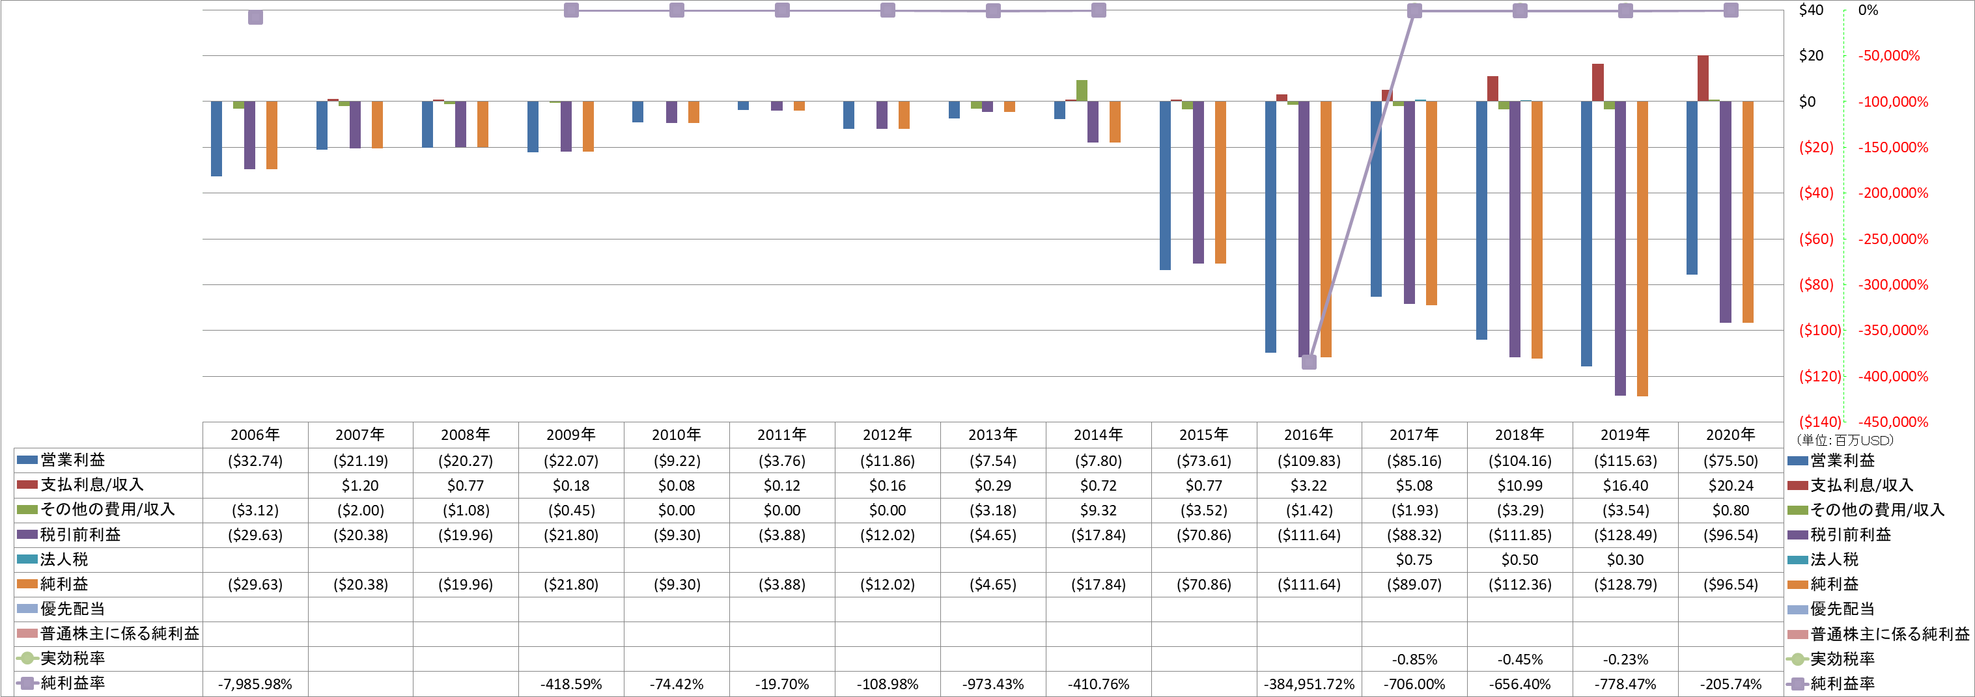Click その他の費用/収入 value $0.80 for 2020

tap(1730, 510)
